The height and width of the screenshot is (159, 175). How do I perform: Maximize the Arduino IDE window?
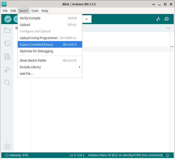tap(165, 4)
